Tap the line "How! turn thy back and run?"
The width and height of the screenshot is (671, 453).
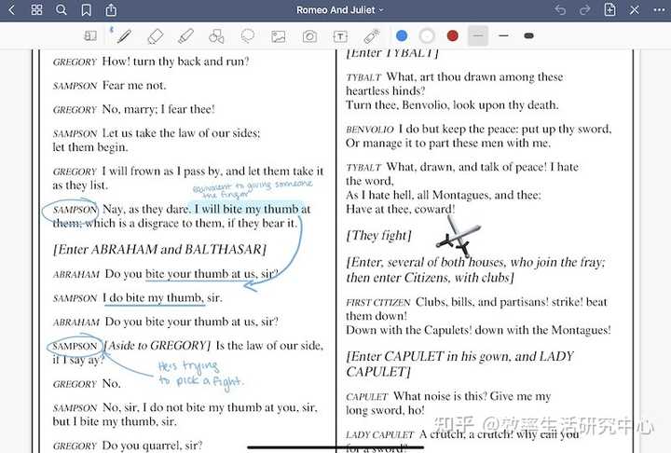tap(175, 62)
